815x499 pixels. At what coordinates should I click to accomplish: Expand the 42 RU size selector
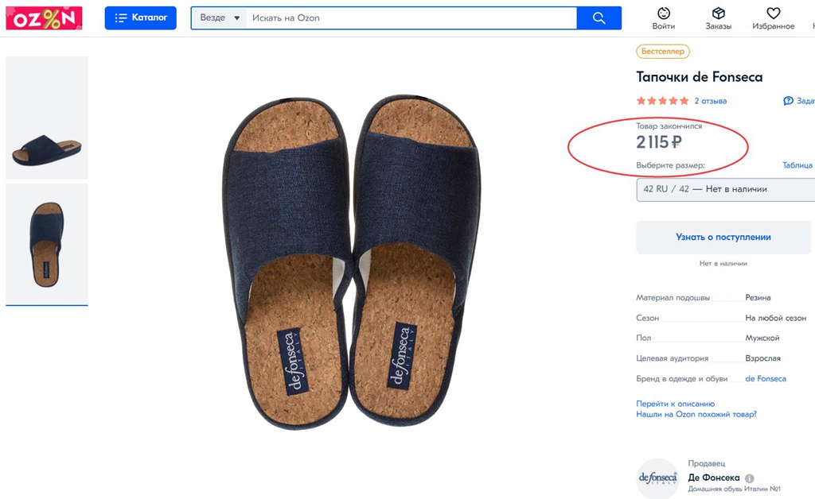click(x=724, y=189)
